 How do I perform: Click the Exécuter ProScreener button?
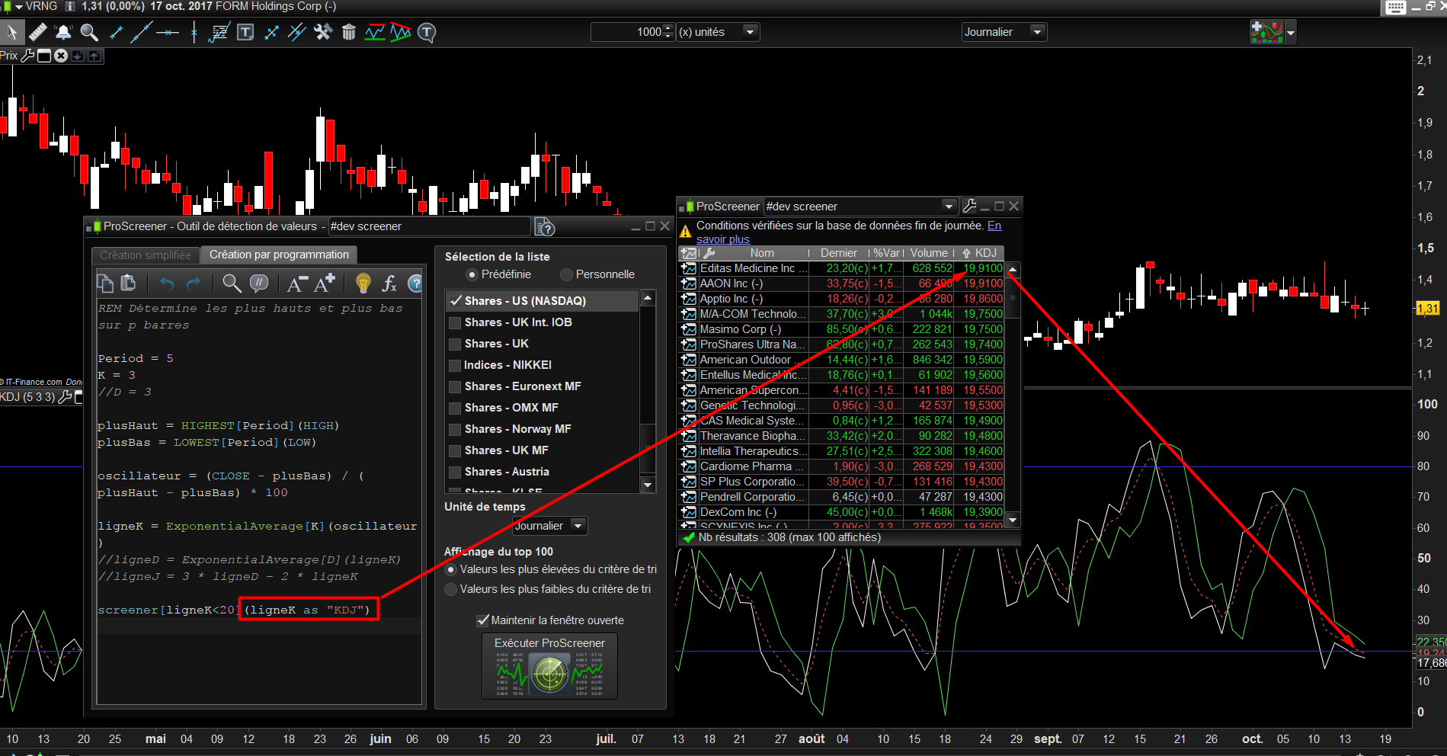tap(549, 666)
